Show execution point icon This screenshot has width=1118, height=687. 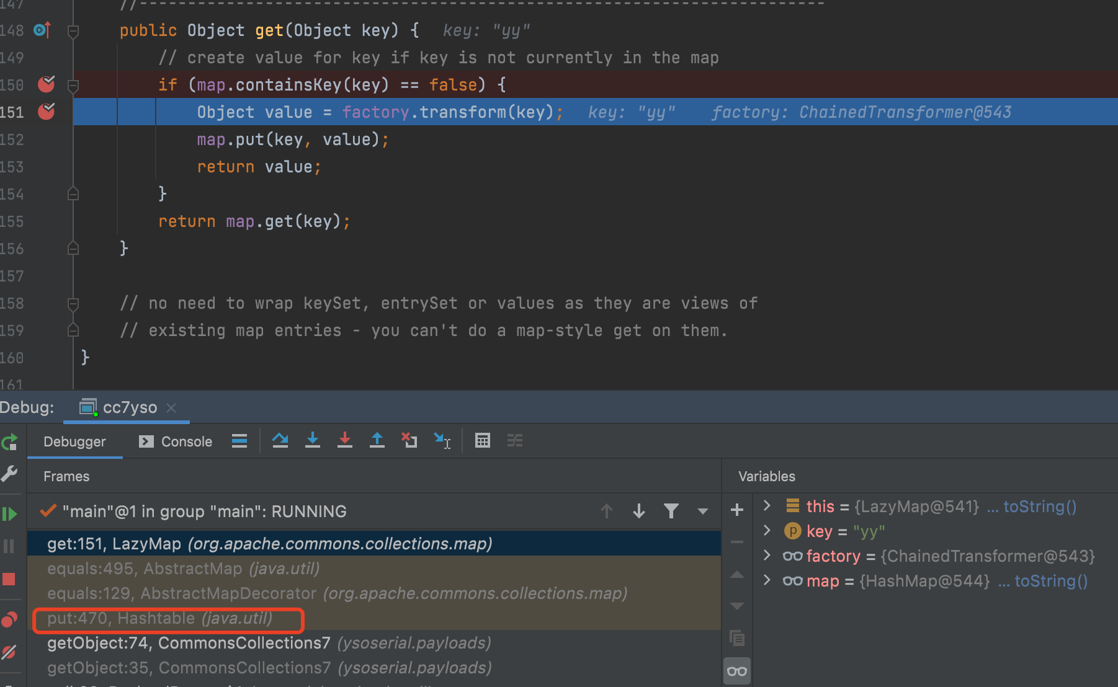click(239, 441)
